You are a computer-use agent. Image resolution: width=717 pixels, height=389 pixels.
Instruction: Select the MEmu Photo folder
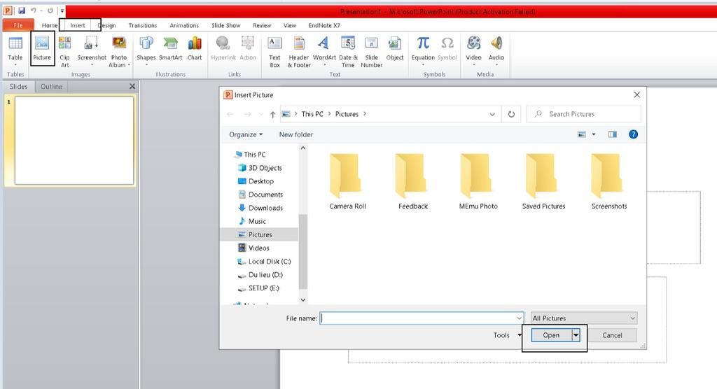pyautogui.click(x=478, y=181)
